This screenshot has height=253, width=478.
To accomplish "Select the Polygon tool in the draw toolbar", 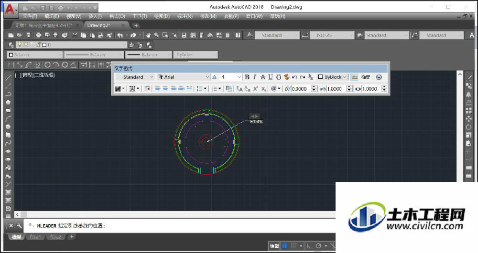I will [8, 102].
